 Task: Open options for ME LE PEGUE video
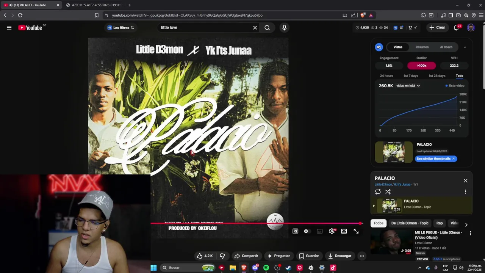(470, 233)
